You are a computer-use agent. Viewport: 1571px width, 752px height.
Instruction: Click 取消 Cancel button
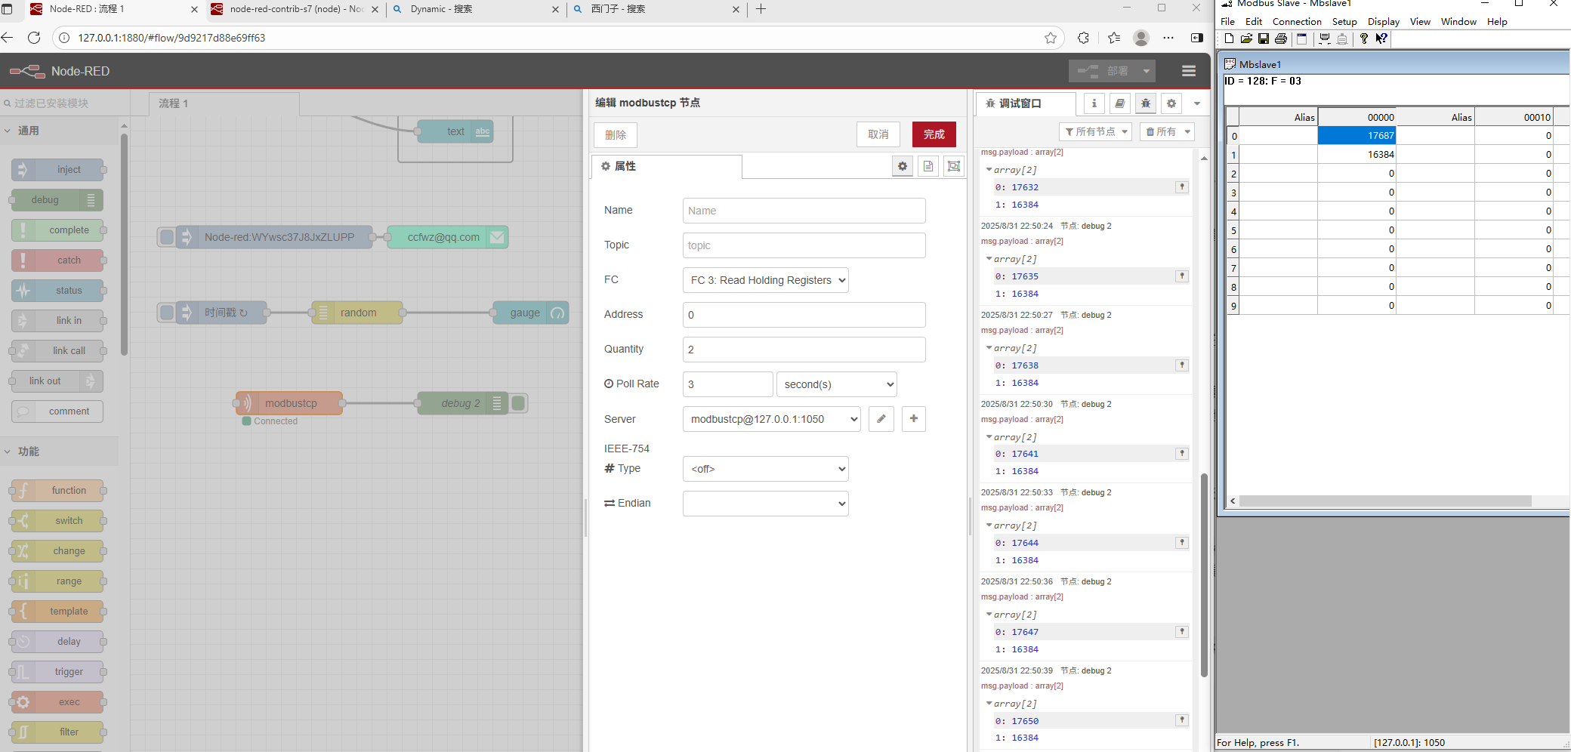[878, 134]
